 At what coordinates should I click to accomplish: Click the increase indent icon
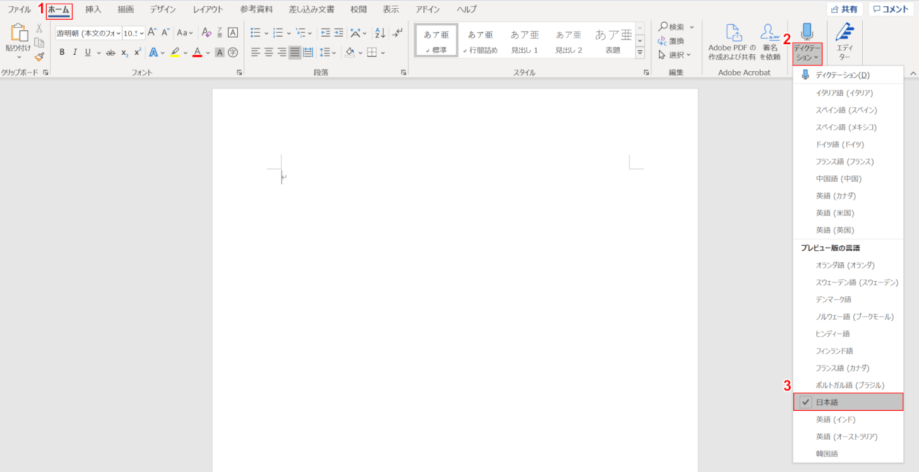tap(340, 33)
